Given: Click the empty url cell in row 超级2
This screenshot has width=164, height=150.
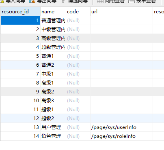Looking at the screenshot, I should point(121,118).
